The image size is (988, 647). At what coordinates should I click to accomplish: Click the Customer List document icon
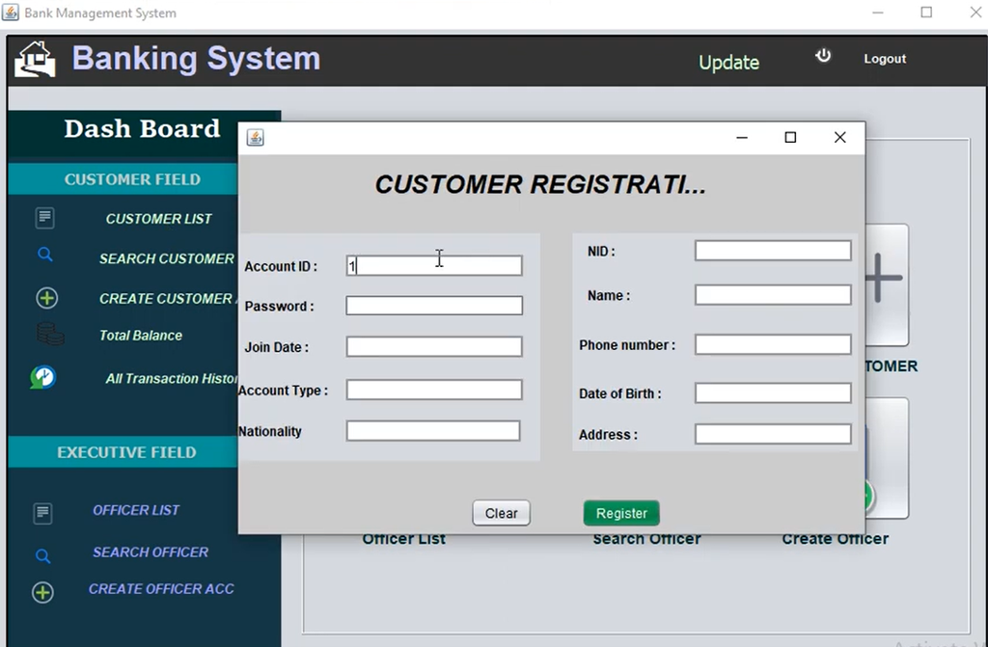click(x=44, y=218)
